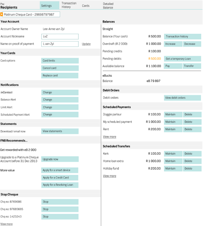Switch to the Settings tab
The image size is (203, 226).
(49, 6)
